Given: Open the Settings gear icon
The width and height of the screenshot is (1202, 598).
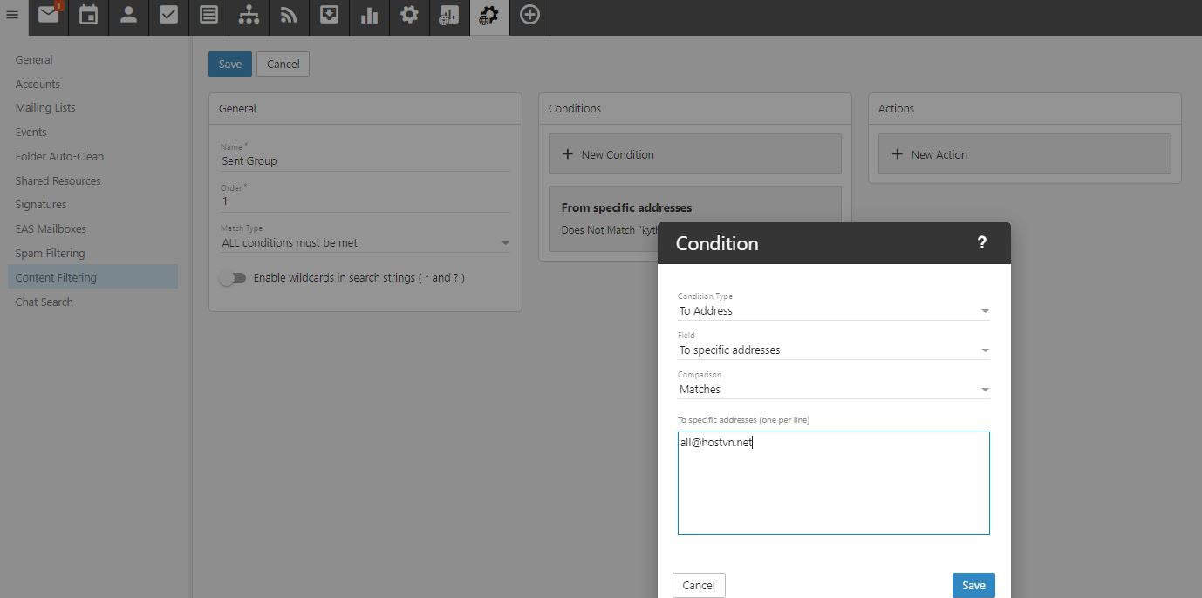Looking at the screenshot, I should (x=409, y=16).
